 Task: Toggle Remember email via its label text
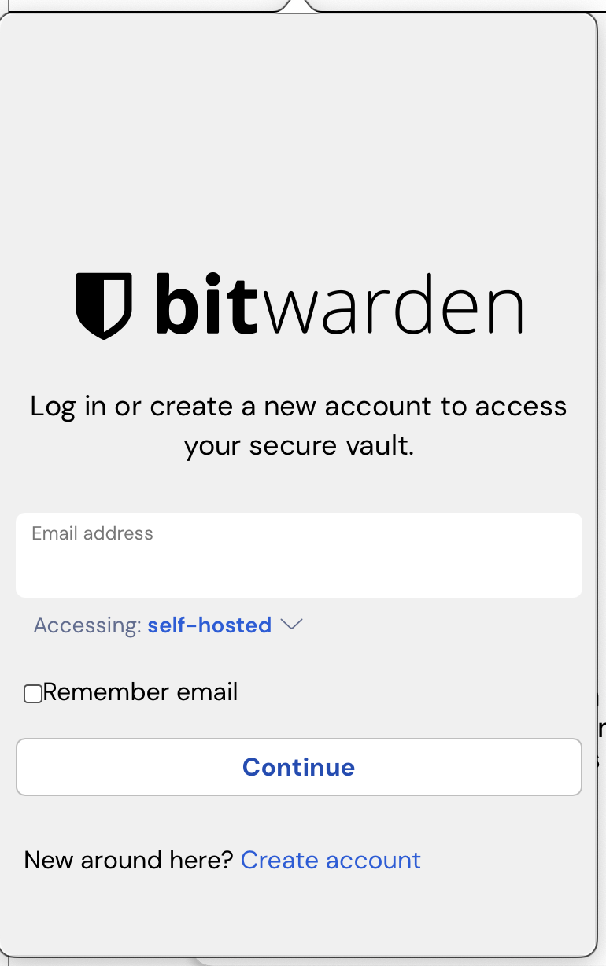140,692
